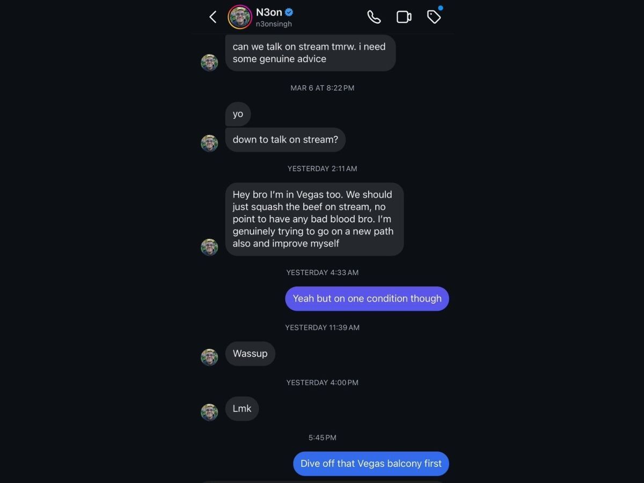Image resolution: width=644 pixels, height=483 pixels.
Task: Tap avatar beside 'down to talk on stream?'
Action: click(x=209, y=143)
